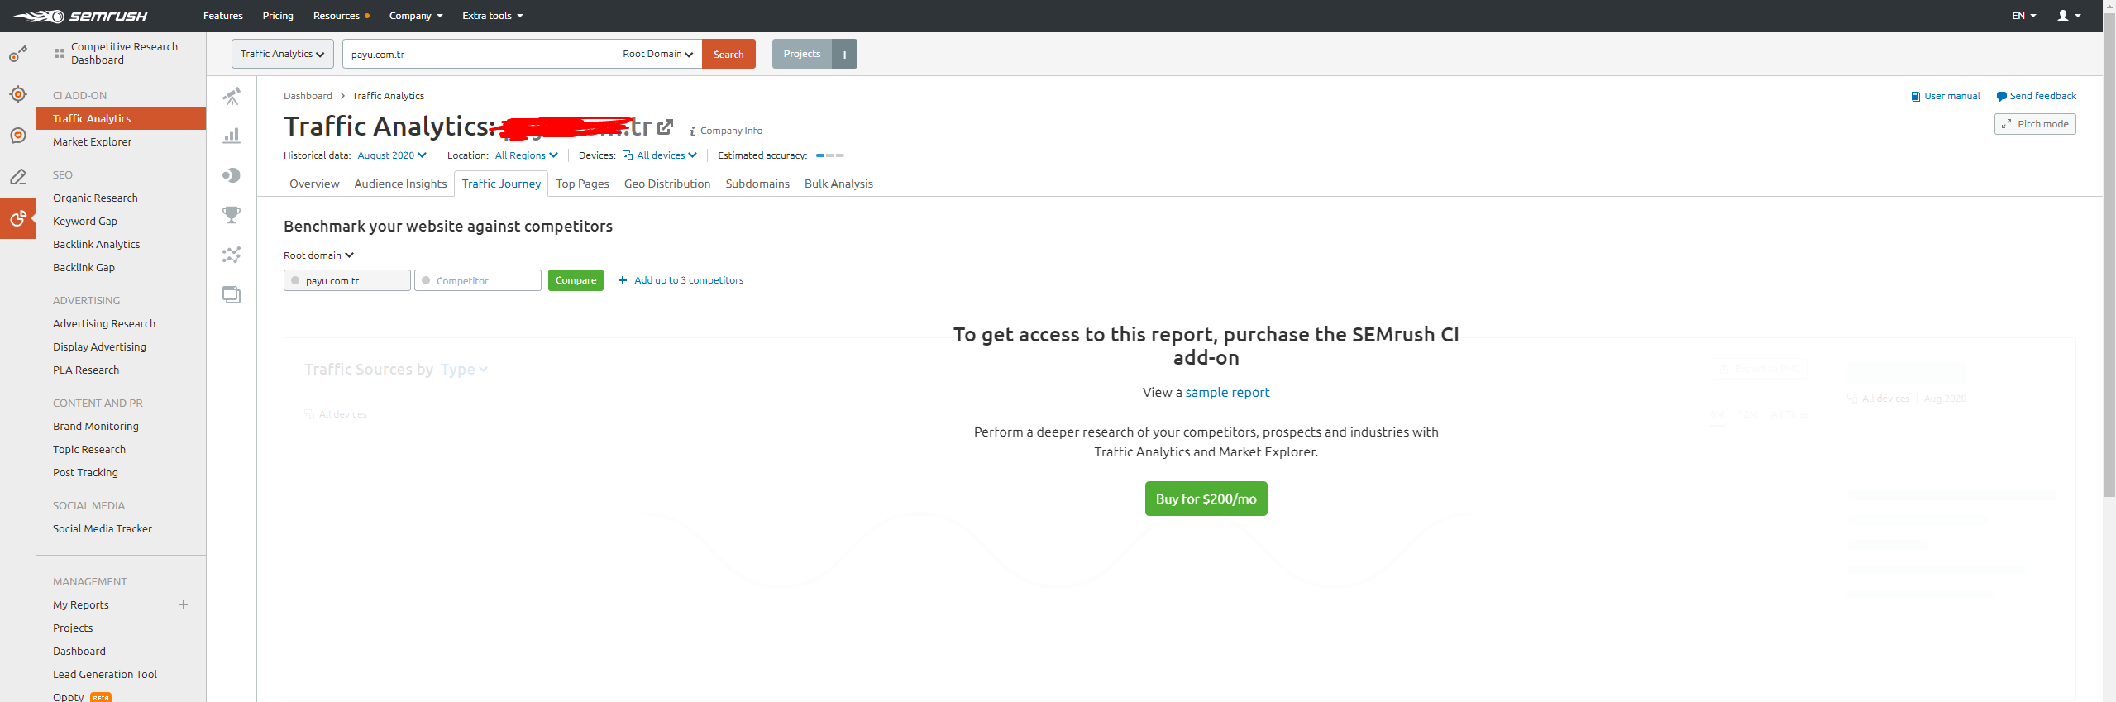Screen dimensions: 2116x702
Task: Click the Projects button
Action: (802, 54)
